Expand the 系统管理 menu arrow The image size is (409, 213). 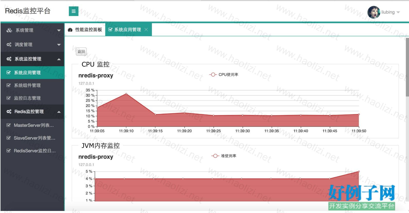click(59, 31)
